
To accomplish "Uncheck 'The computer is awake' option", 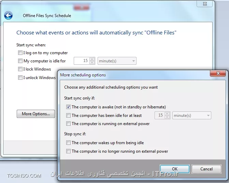I will pyautogui.click(x=68, y=107).
